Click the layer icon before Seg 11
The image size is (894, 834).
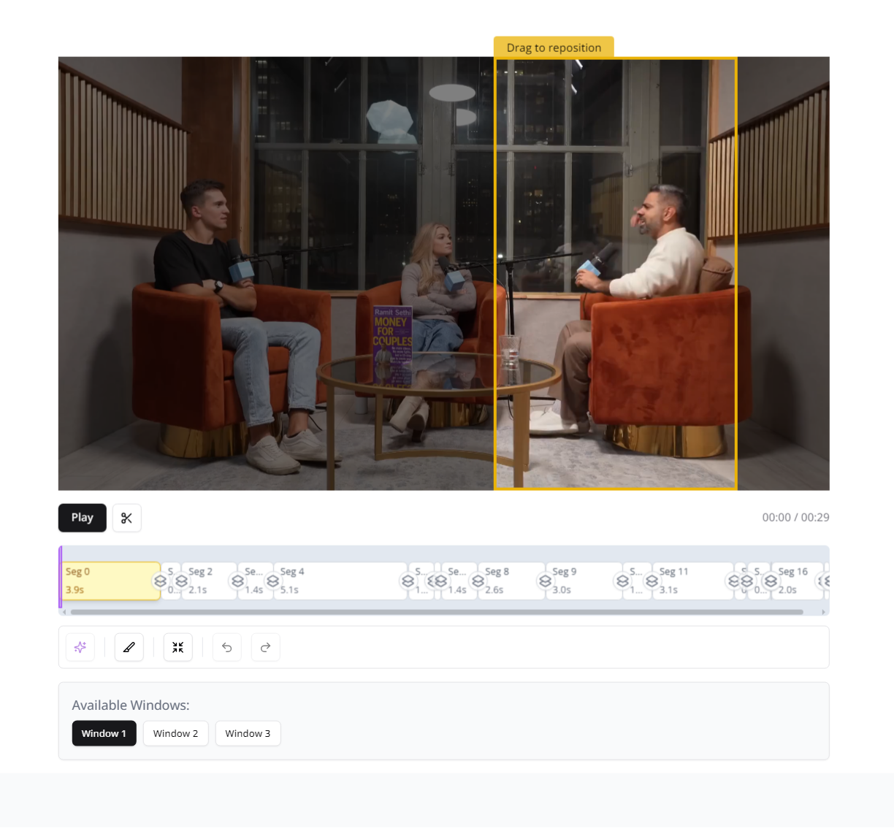[x=652, y=581]
